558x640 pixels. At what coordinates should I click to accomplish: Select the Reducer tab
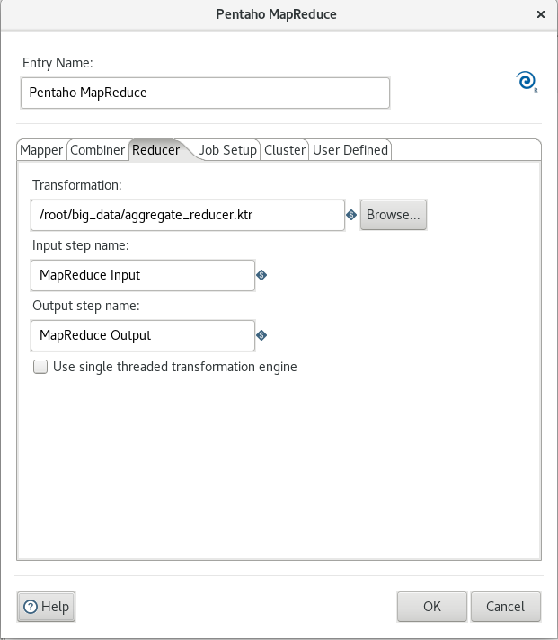tap(155, 150)
